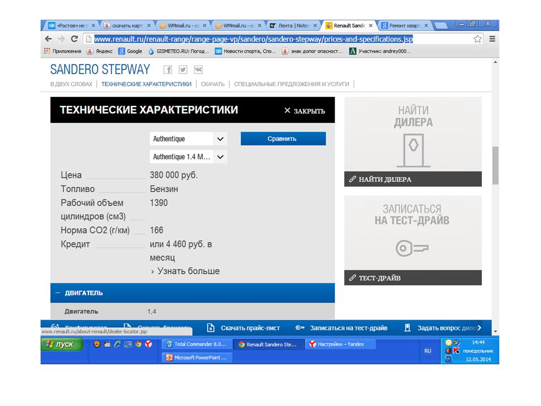Open the Яндекс bookmark
The width and height of the screenshot is (541, 406).
click(100, 51)
